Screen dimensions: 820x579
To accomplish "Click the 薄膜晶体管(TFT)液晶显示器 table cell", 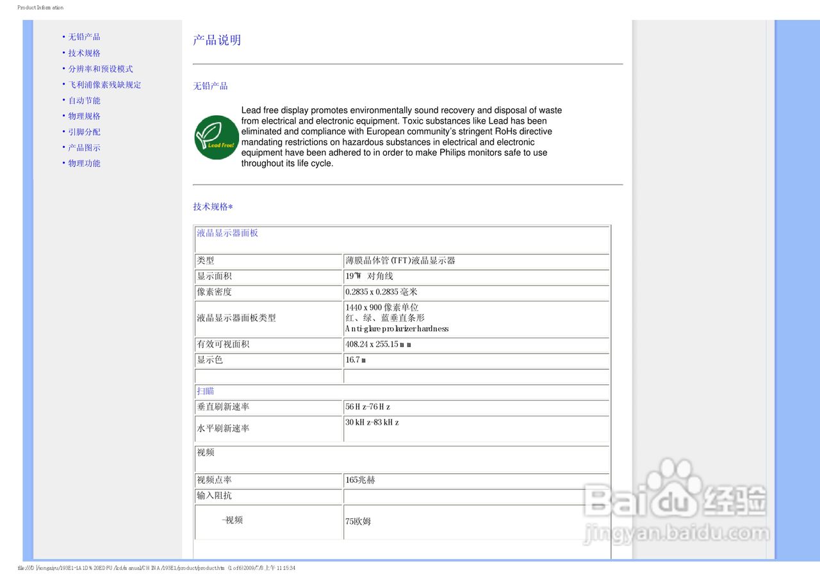I will pyautogui.click(x=400, y=261).
